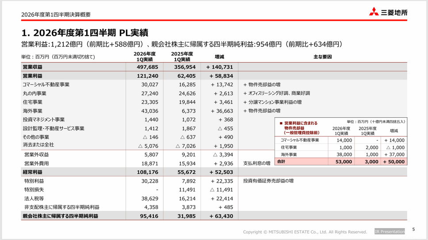Select the 海外事業 row in the main table
The image size is (428, 240).
(x=214, y=111)
